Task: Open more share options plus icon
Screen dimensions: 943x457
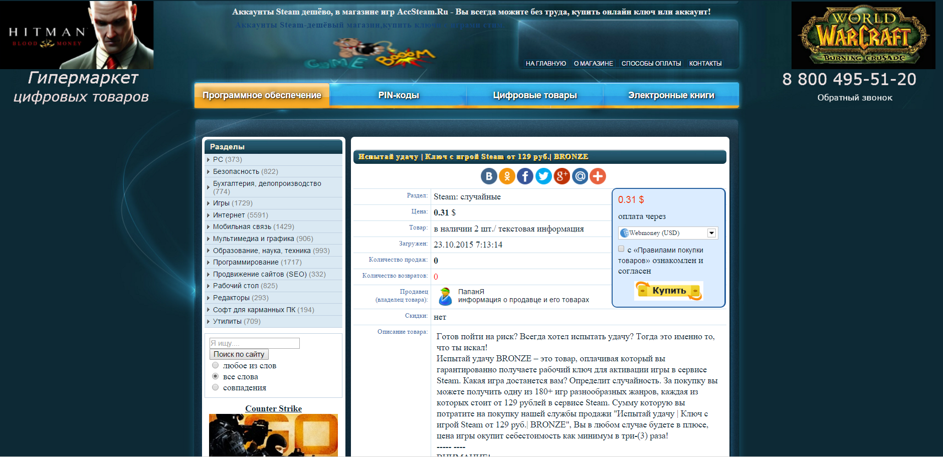Action: pyautogui.click(x=598, y=176)
